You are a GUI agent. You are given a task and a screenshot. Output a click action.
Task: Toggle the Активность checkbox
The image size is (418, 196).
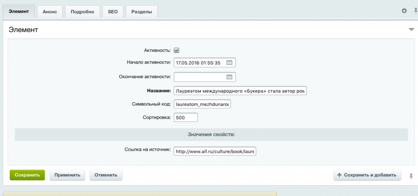click(177, 50)
